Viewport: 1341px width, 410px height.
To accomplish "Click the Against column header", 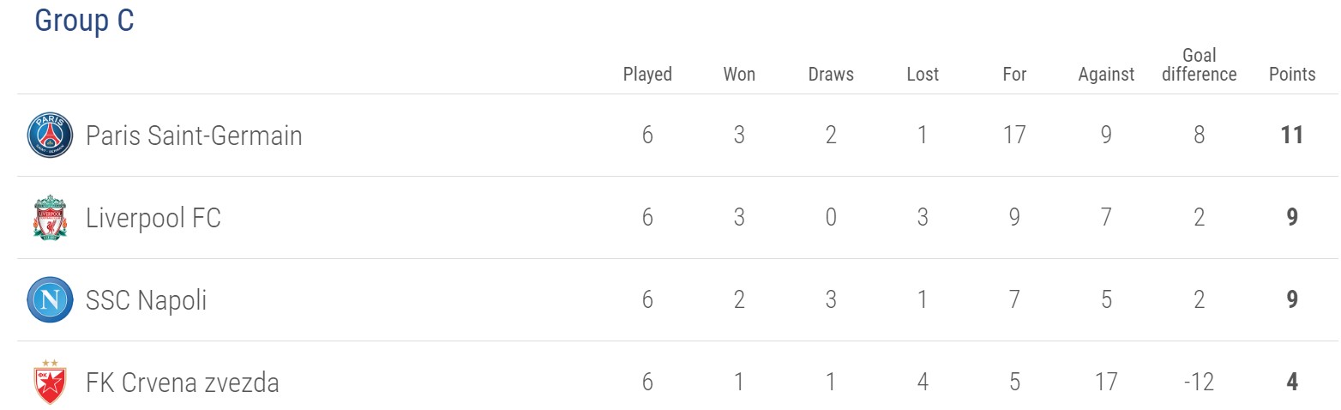I will [1106, 75].
